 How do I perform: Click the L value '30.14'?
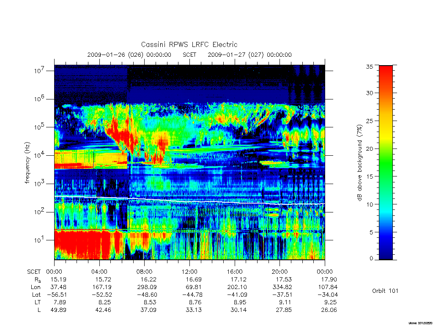(x=239, y=310)
